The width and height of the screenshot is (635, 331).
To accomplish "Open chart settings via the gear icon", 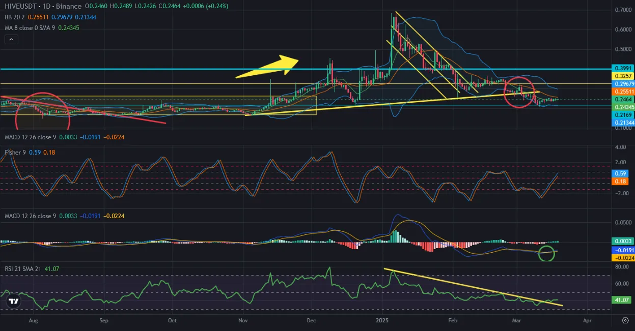I will tap(625, 320).
